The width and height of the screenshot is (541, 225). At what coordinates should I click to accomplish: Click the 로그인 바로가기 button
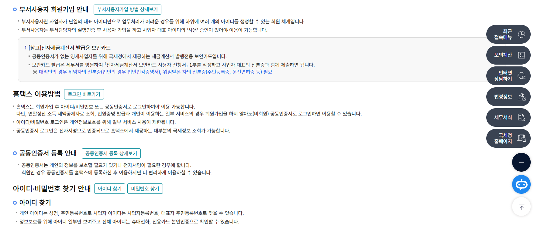click(84, 94)
